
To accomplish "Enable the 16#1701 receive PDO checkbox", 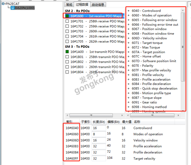I will tap(67, 21).
